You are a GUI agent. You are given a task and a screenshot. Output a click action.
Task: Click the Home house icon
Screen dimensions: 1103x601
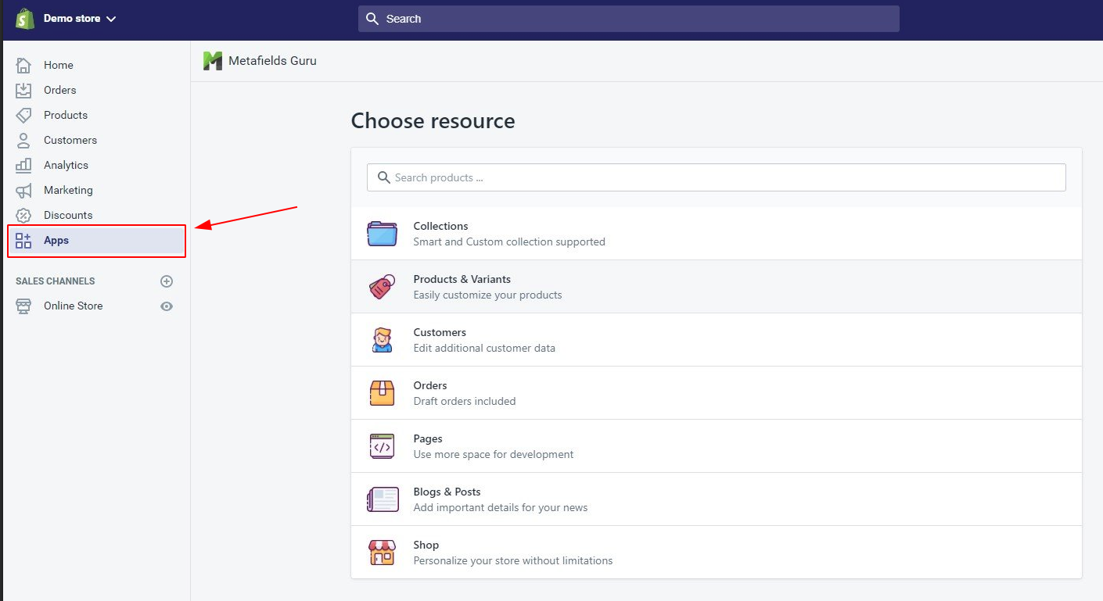(x=23, y=65)
